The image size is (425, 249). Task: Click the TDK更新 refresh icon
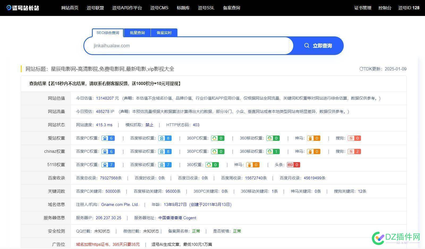[361, 69]
